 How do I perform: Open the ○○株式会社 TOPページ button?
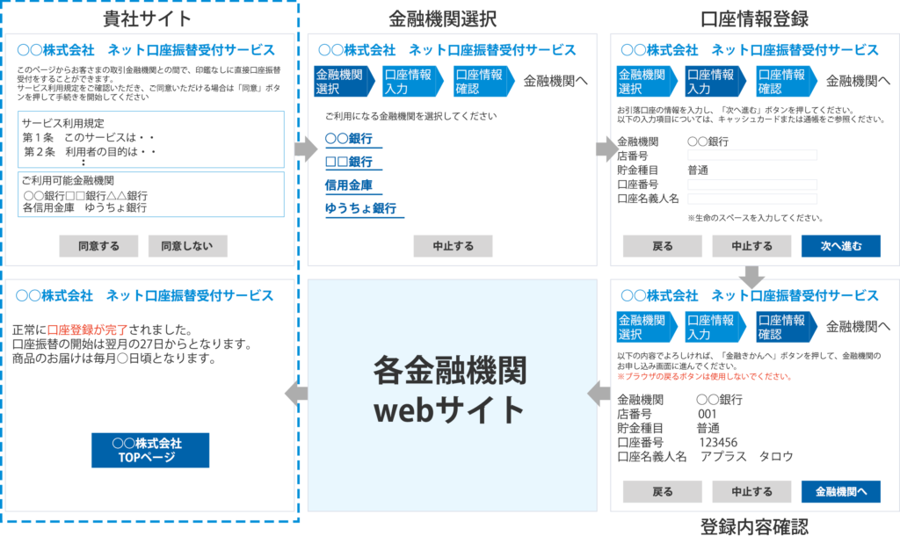(150, 450)
